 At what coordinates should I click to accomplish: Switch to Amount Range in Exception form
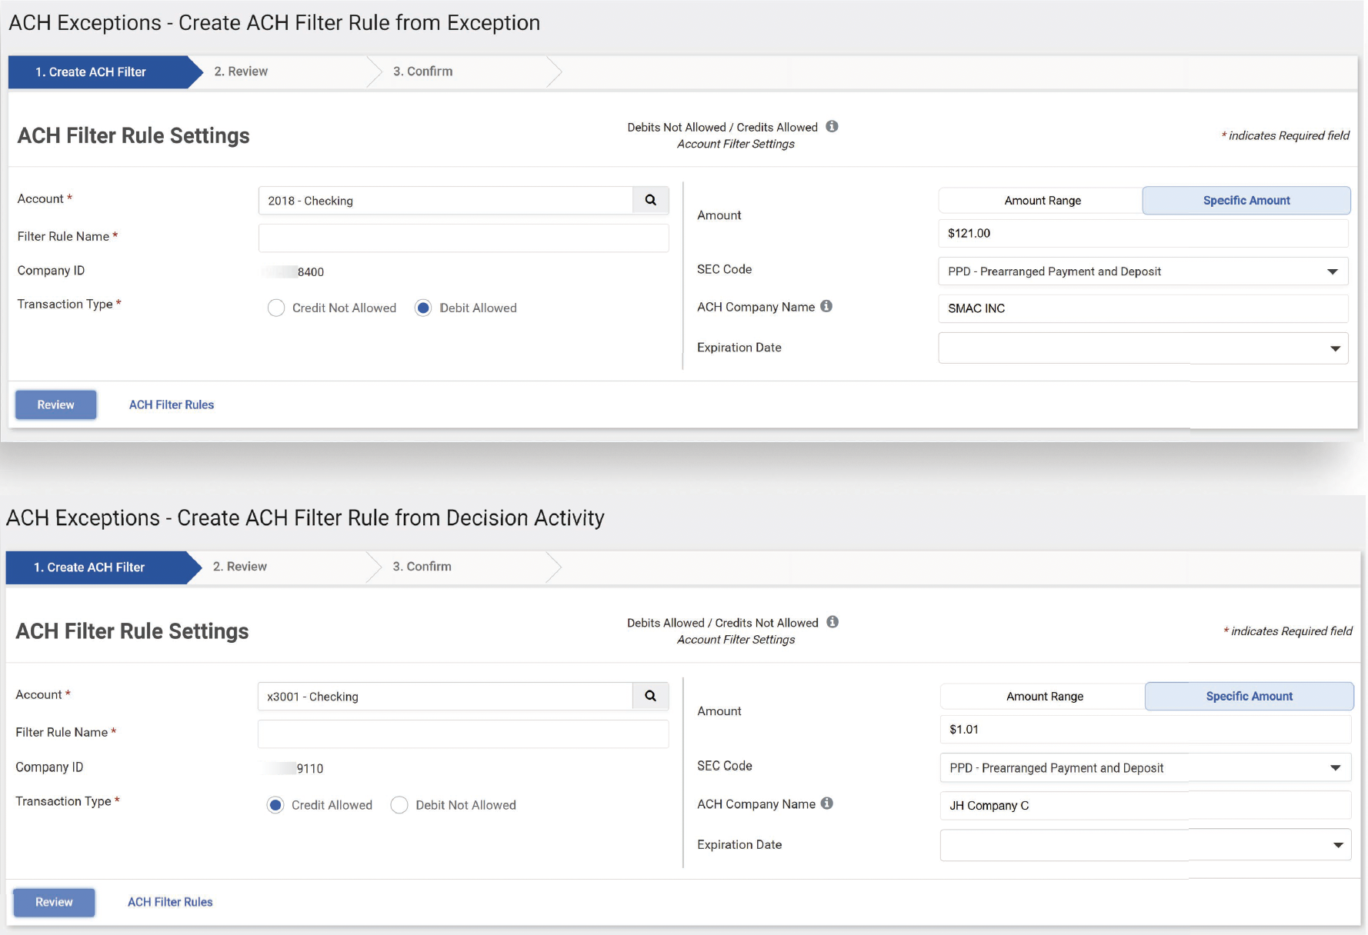[x=1042, y=201]
